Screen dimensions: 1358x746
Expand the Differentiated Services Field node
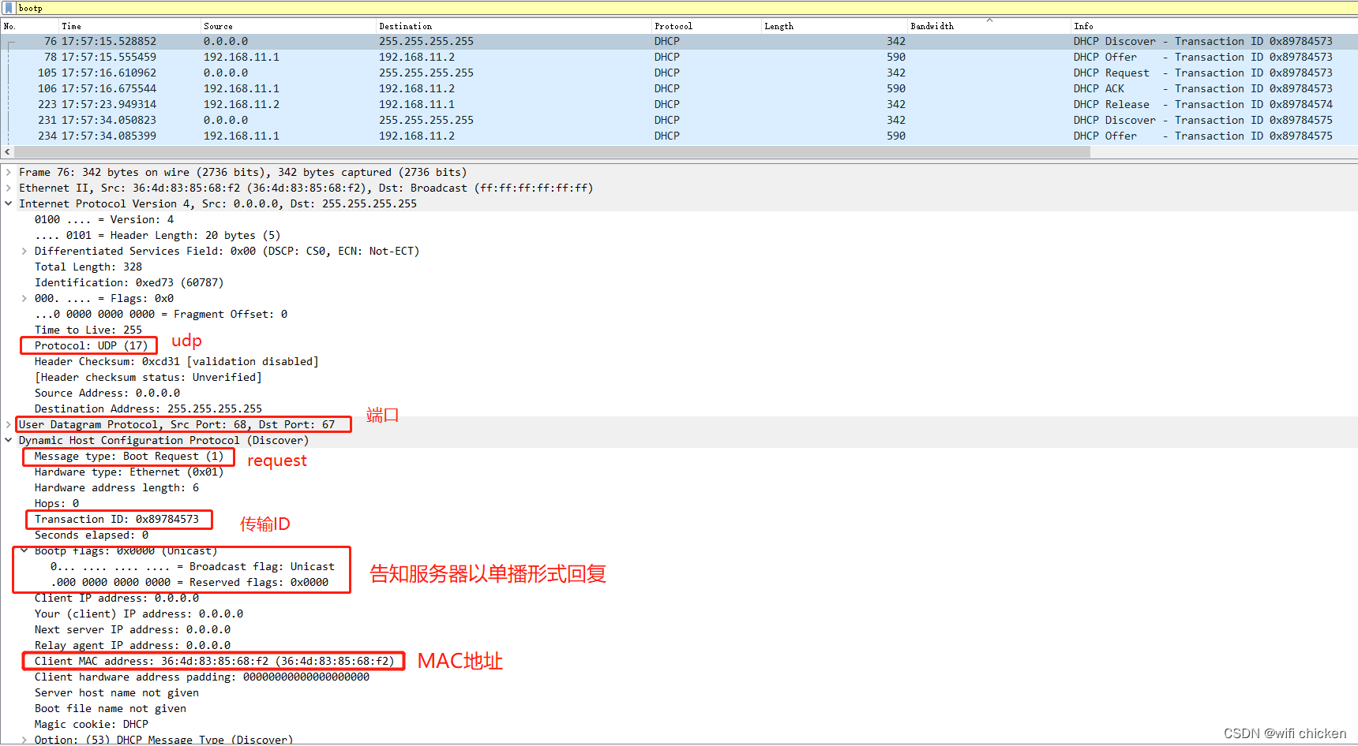click(24, 251)
